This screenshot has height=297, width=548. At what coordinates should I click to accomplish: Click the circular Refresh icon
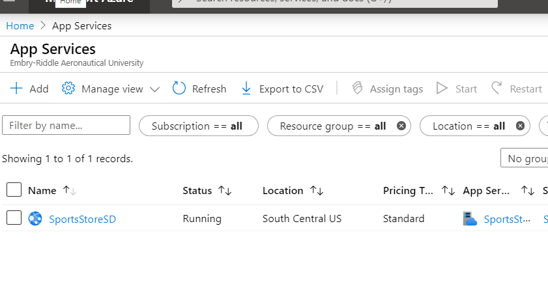pos(179,89)
